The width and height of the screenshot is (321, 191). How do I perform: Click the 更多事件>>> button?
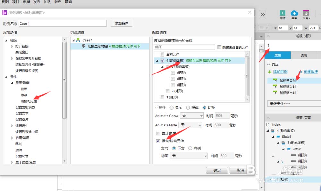(294, 103)
